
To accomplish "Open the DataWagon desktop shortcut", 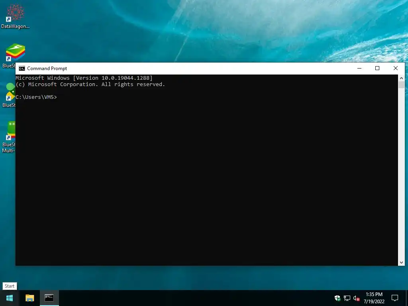I will [x=15, y=16].
